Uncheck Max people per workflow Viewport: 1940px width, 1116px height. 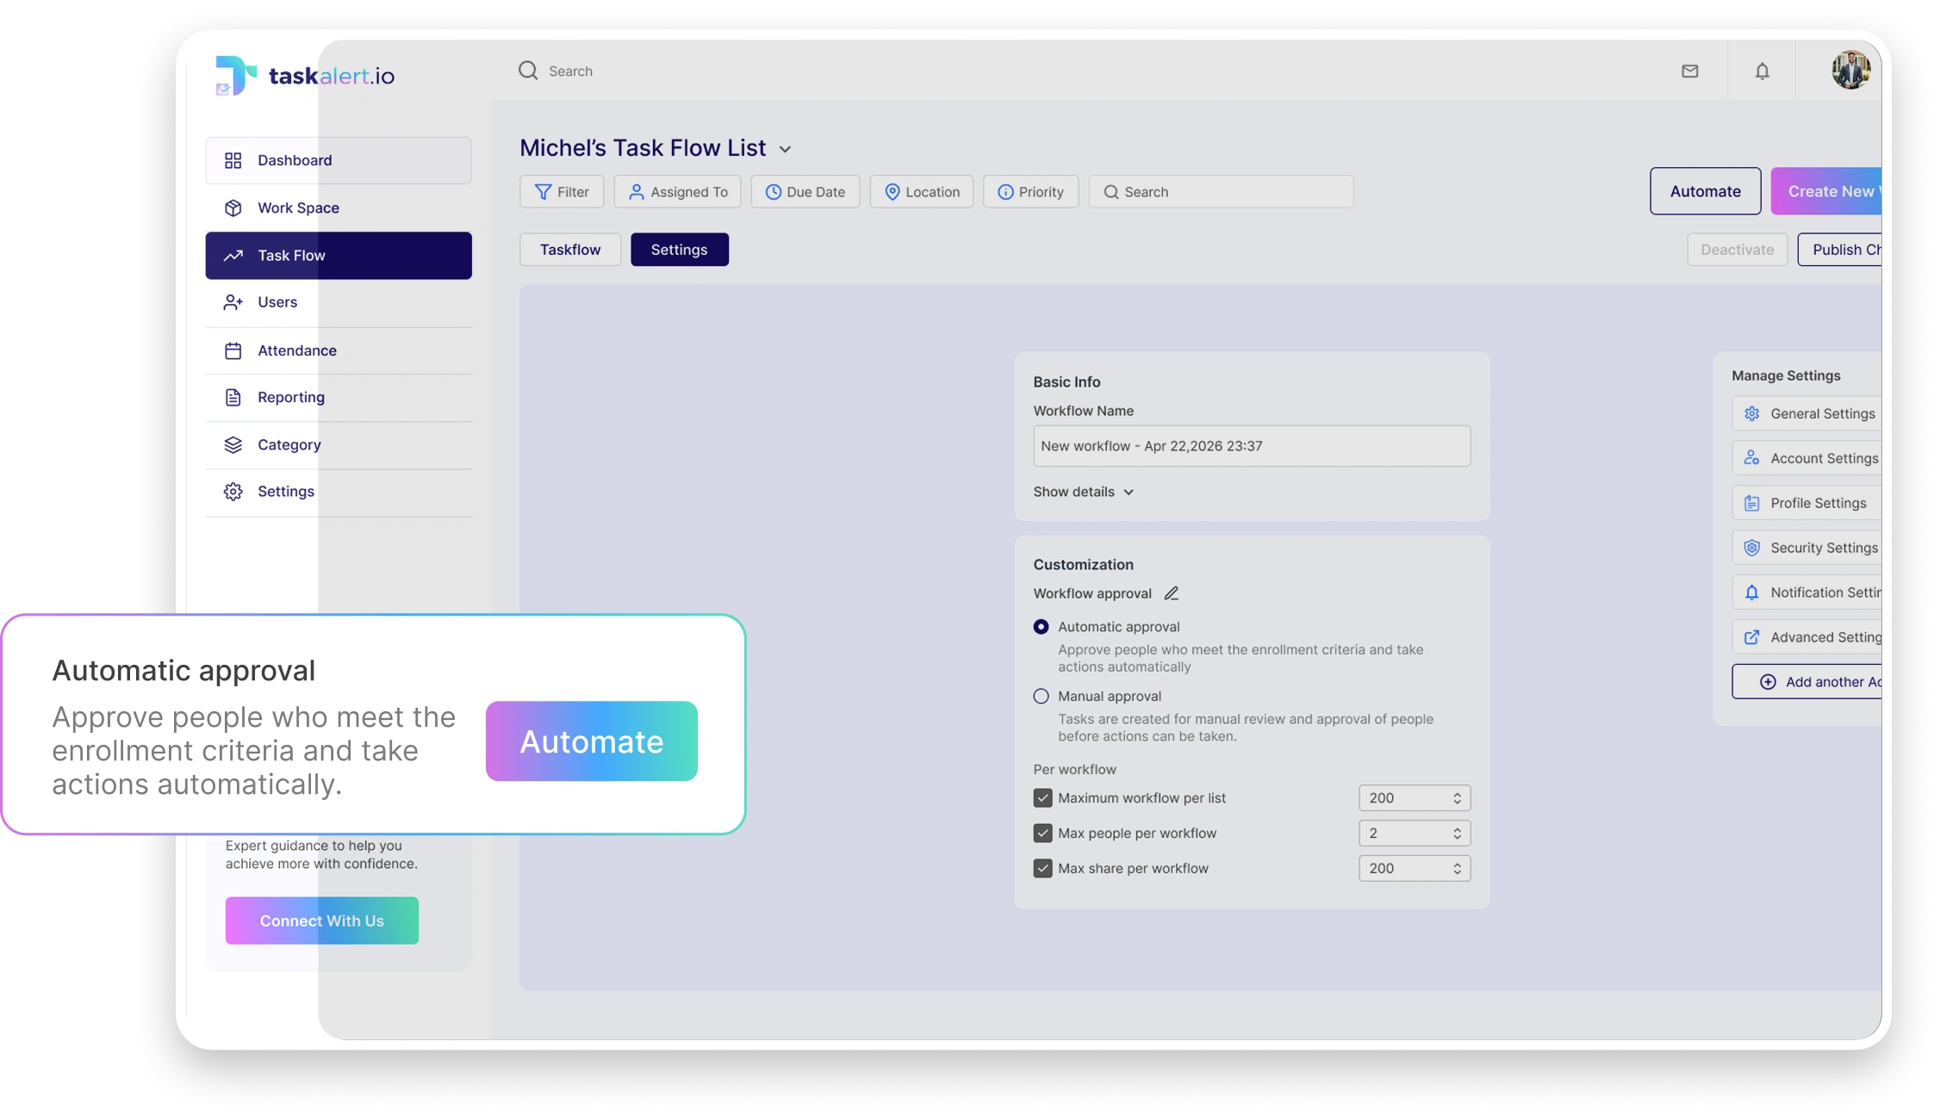click(1043, 834)
